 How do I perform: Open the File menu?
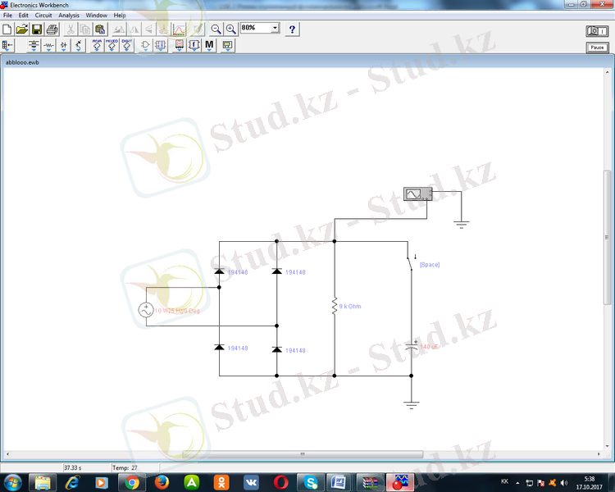tap(7, 16)
